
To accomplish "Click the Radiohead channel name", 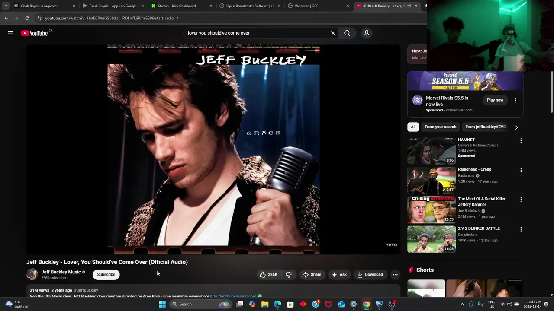I will tap(466, 176).
